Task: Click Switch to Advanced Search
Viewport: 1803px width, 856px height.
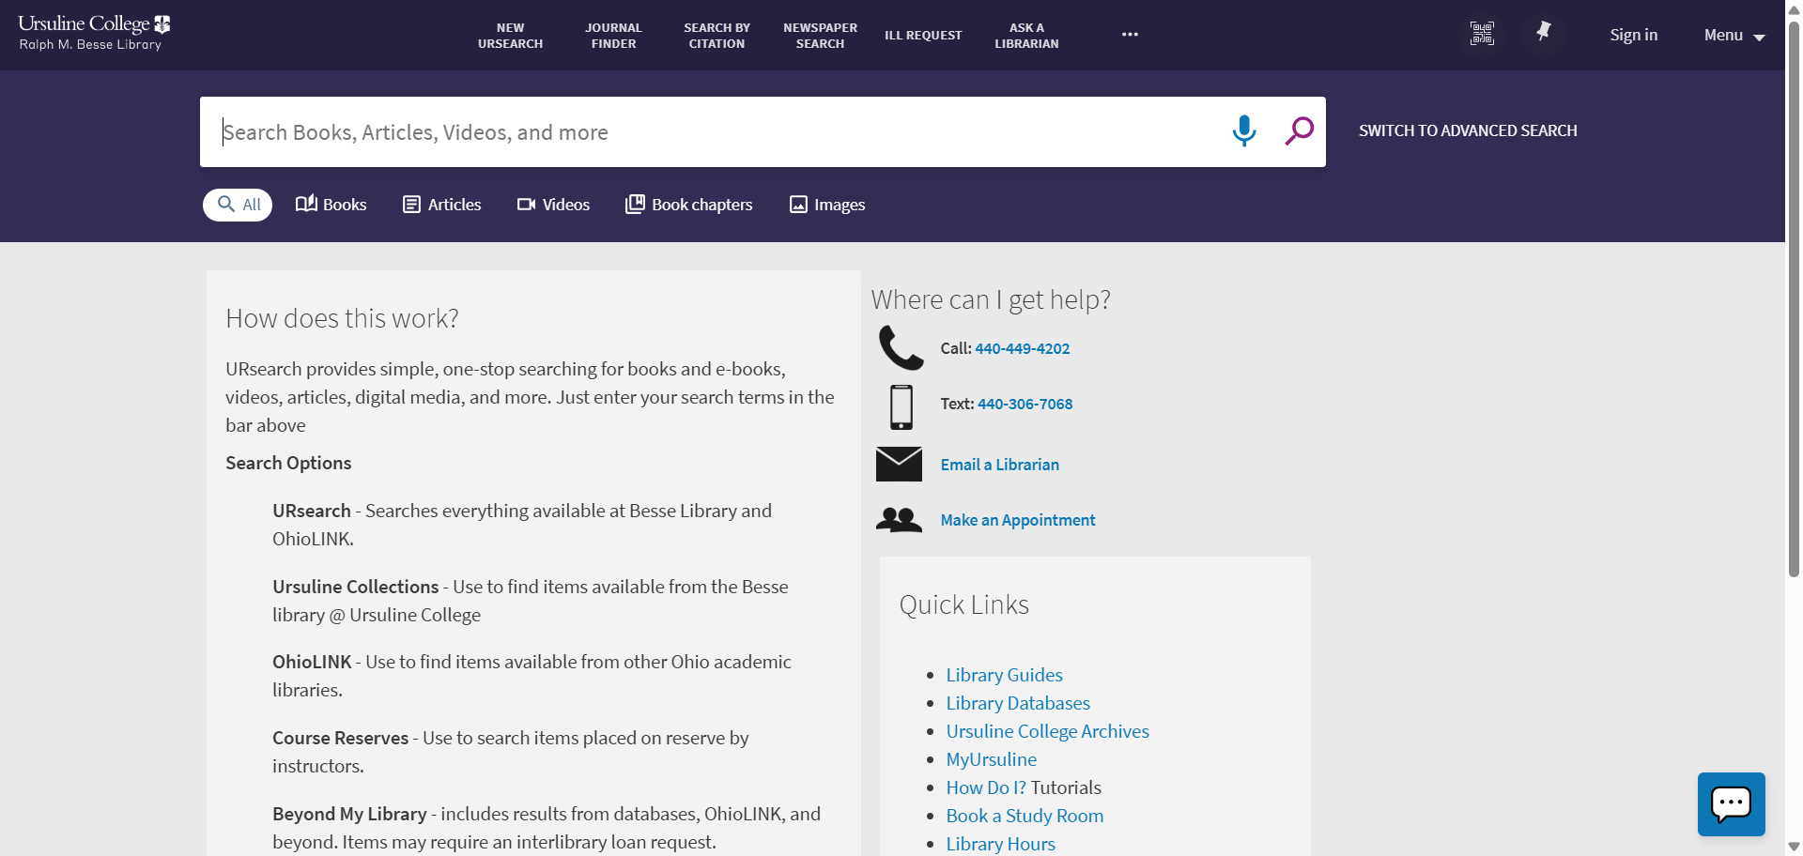Action: click(x=1468, y=130)
